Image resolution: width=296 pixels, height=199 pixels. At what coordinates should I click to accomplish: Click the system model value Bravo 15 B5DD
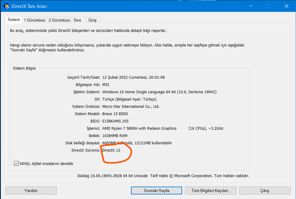[x=115, y=114]
